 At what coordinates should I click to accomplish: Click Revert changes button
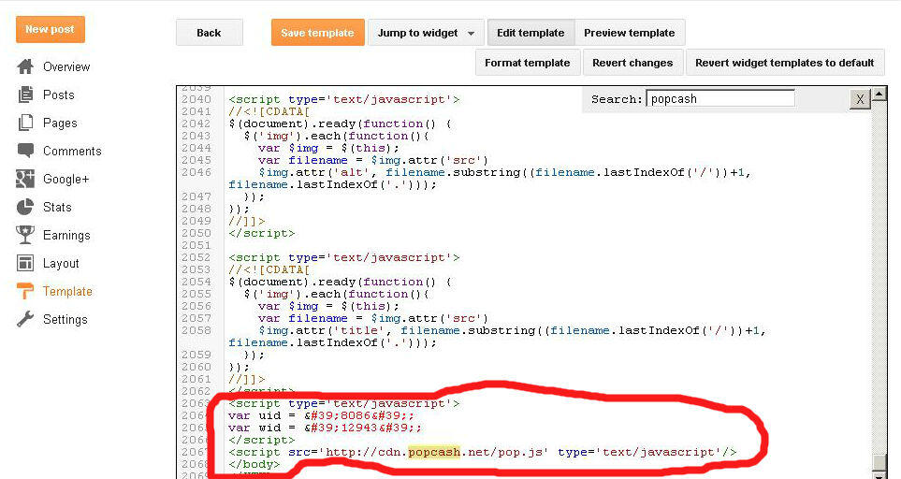pyautogui.click(x=632, y=63)
